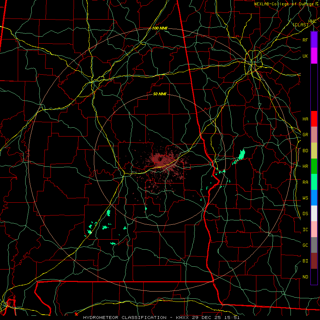Click the GC legend label

tap(305, 245)
